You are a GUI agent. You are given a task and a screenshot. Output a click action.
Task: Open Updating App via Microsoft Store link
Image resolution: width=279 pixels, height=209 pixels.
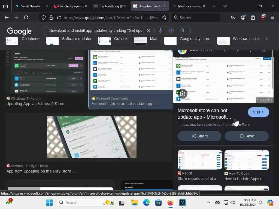pyautogui.click(x=37, y=104)
